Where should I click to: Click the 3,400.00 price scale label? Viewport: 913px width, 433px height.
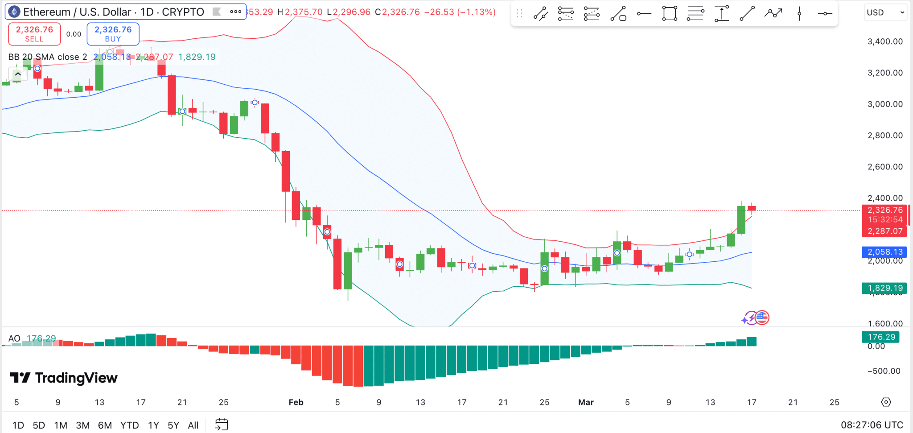click(885, 41)
